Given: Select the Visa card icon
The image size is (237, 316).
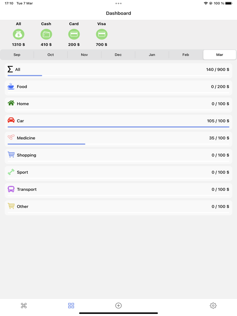Looking at the screenshot, I should pyautogui.click(x=101, y=34).
